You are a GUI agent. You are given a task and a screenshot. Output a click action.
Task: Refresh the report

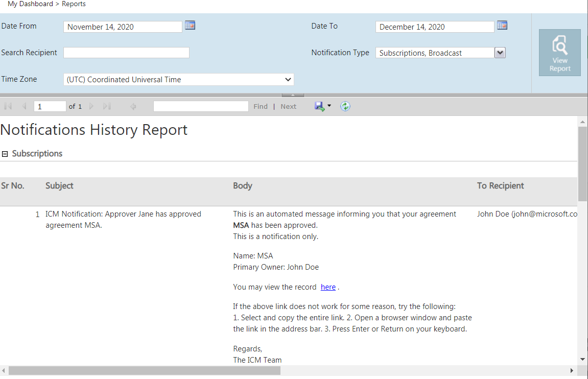(345, 106)
